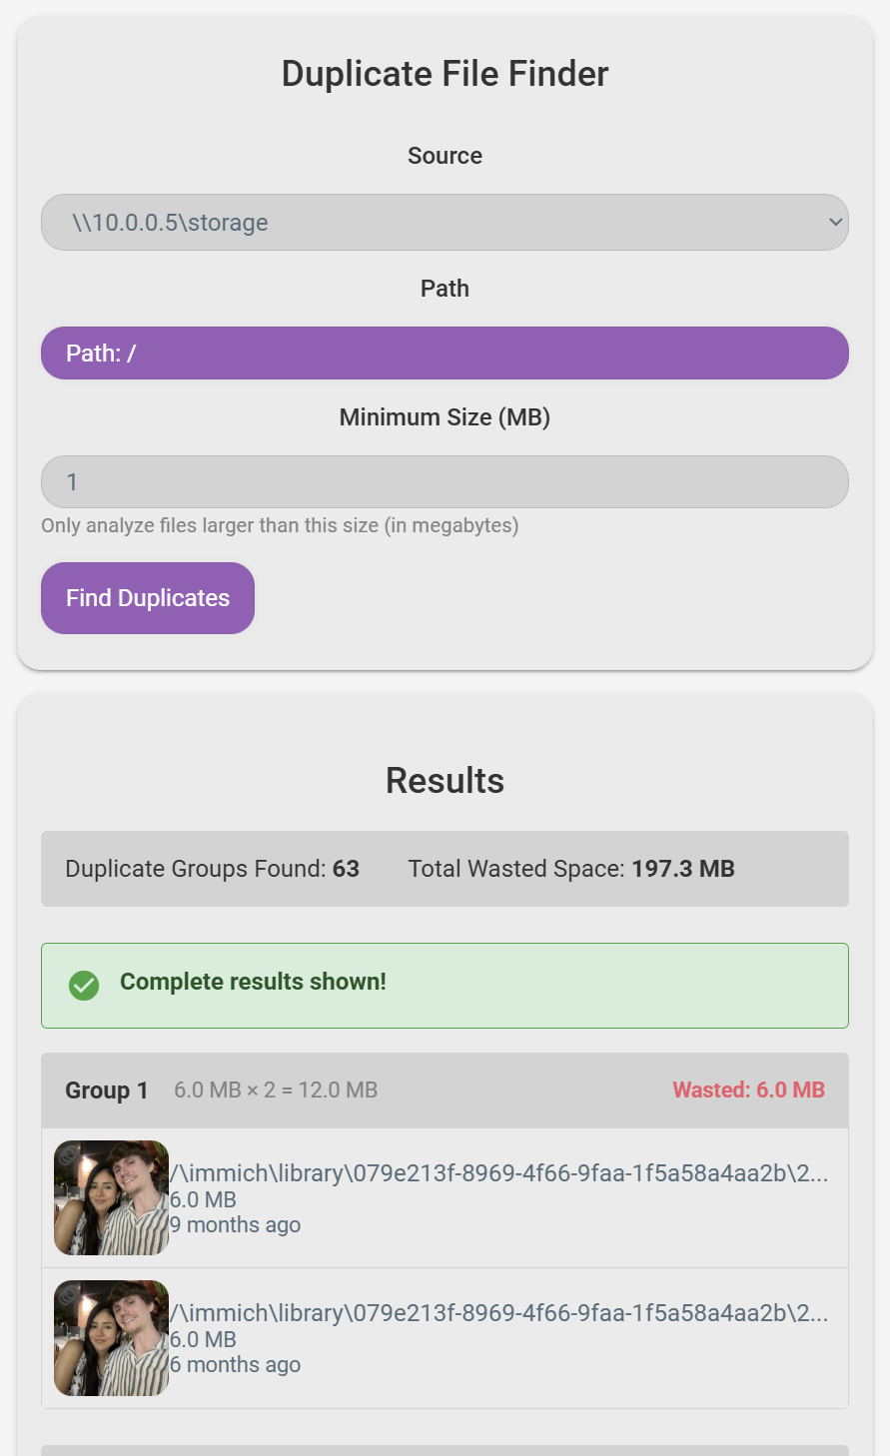Image resolution: width=890 pixels, height=1456 pixels.
Task: Click the watermark icon on the bottom photo
Action: 68,1294
